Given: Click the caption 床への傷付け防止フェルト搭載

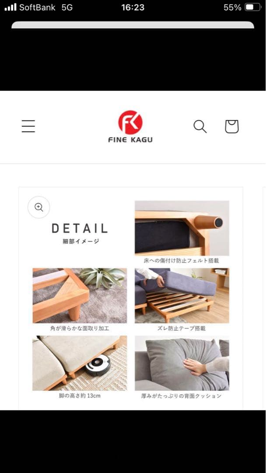Looking at the screenshot, I should pos(182,261).
